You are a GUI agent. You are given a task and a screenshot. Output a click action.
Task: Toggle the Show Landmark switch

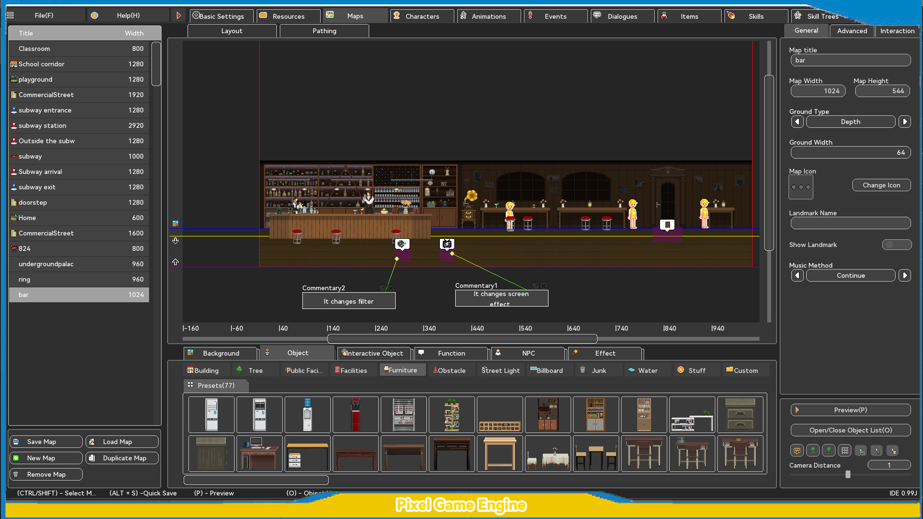coord(897,245)
